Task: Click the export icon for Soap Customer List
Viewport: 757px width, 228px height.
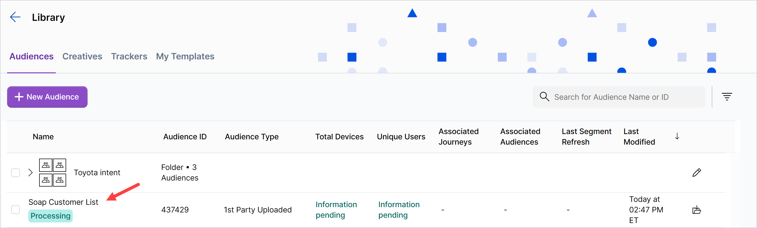Action: point(696,210)
